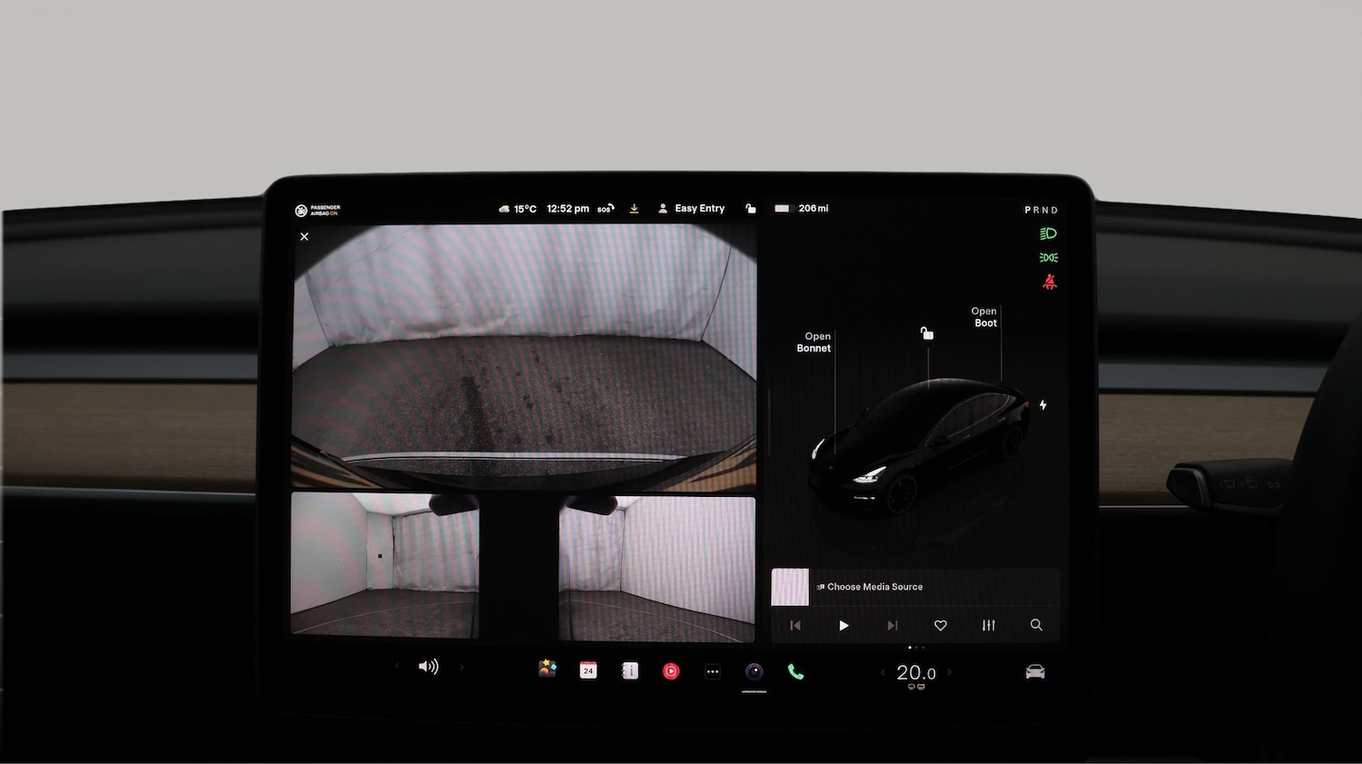Tap Open Bonnet label
1362x764 pixels.
click(x=814, y=342)
